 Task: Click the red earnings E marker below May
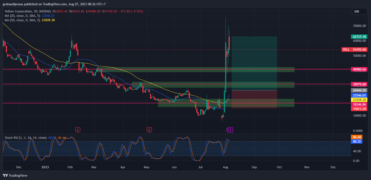click(x=149, y=130)
